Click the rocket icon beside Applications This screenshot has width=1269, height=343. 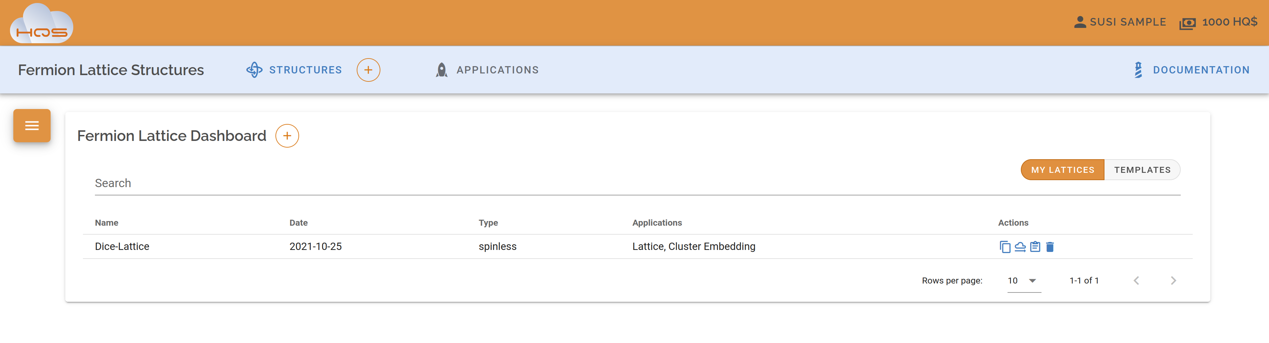(x=441, y=69)
